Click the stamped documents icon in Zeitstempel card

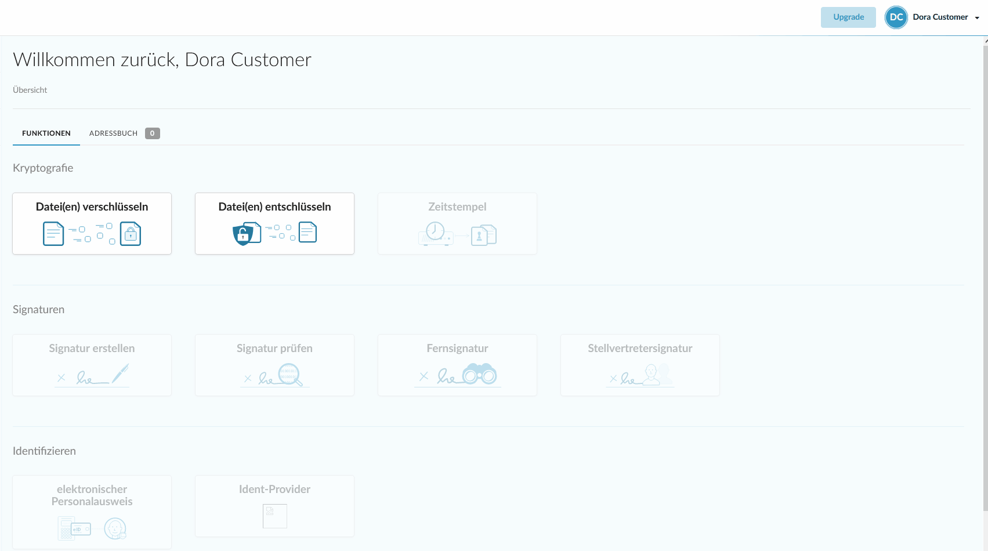484,235
